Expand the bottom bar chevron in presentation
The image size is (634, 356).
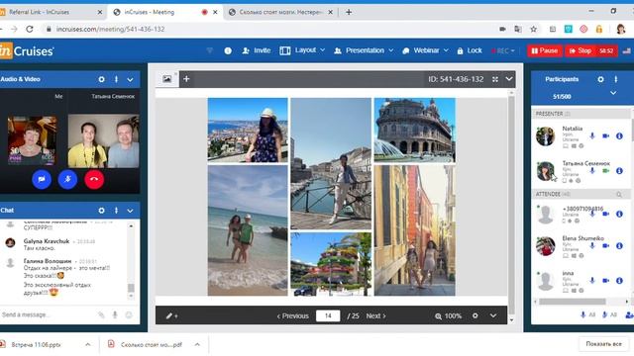493,316
